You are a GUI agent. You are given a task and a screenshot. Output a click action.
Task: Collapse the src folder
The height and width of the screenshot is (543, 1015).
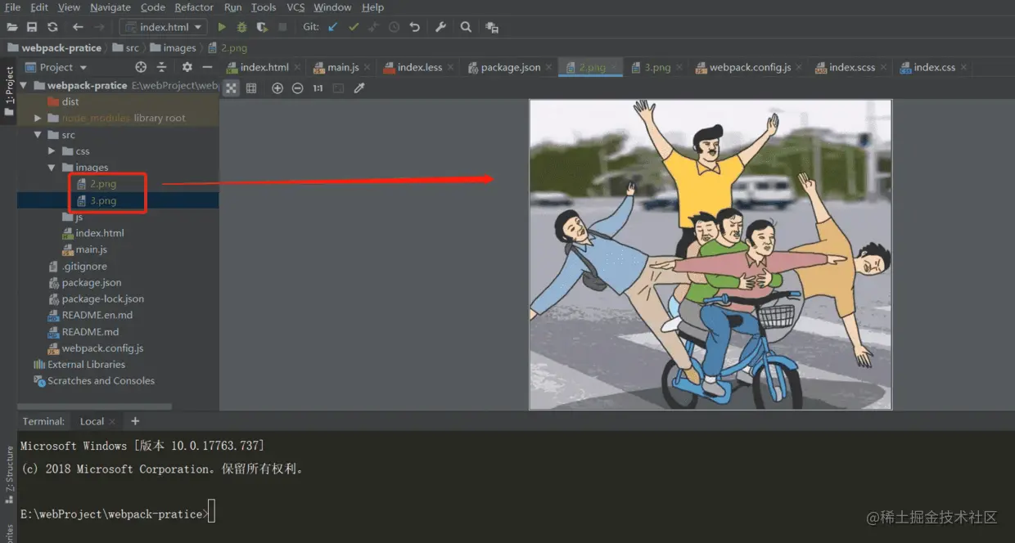pyautogui.click(x=38, y=135)
